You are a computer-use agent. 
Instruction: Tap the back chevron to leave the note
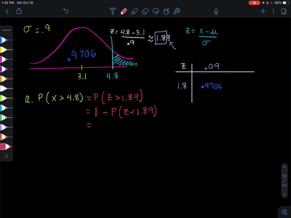(x=7, y=12)
